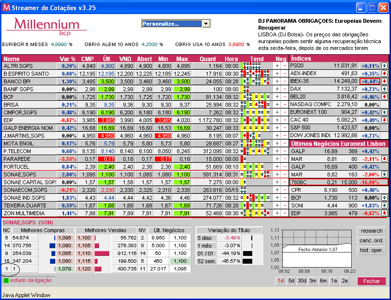Select the SONAE IND.SGPS stock name
Image resolution: width=391 pixels, height=300 pixels.
(x=24, y=198)
